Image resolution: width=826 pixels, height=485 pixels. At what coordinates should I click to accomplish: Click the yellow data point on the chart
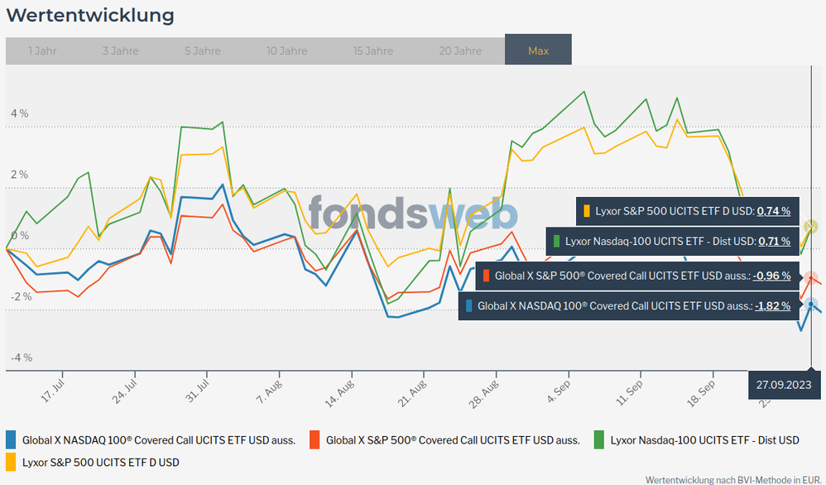coord(811,226)
